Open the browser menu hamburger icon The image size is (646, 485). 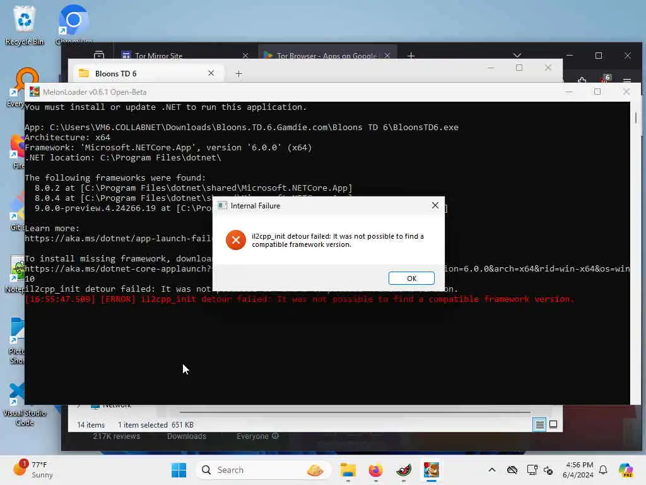[x=627, y=80]
